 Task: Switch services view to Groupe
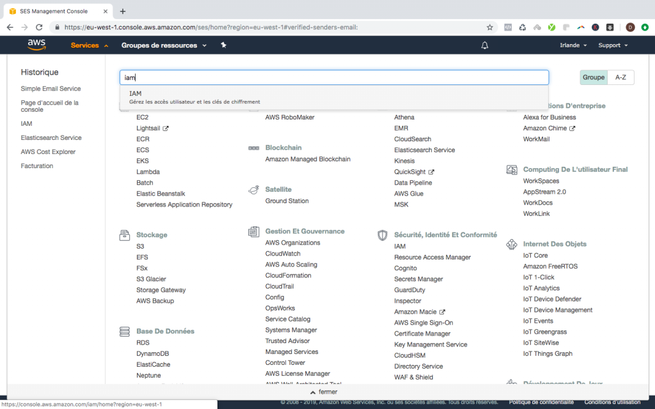tap(593, 77)
